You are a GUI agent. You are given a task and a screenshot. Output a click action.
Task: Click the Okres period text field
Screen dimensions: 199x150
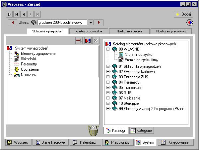[62, 22]
